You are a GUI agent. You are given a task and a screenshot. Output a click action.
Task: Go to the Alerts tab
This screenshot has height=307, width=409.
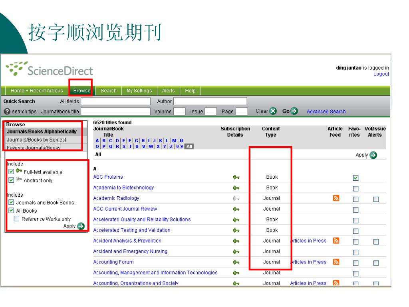coord(168,91)
